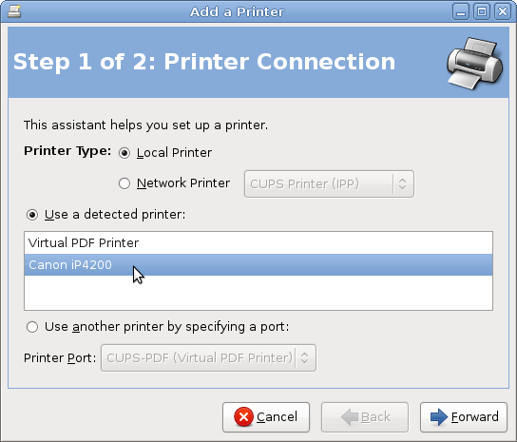517x442 pixels.
Task: Choose Use a detected printer option
Action: tap(32, 215)
